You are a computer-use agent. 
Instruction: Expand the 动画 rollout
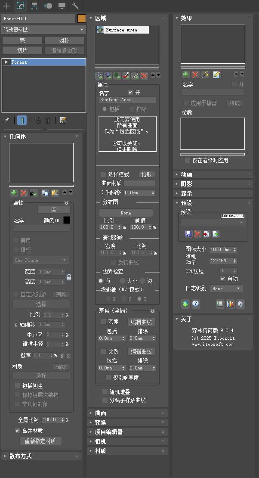[187, 174]
